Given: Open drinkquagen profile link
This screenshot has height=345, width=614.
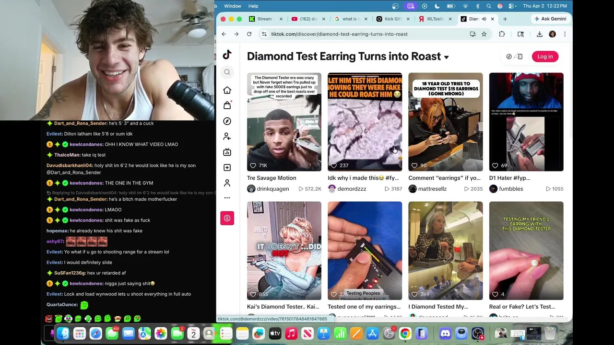Looking at the screenshot, I should coord(272,189).
